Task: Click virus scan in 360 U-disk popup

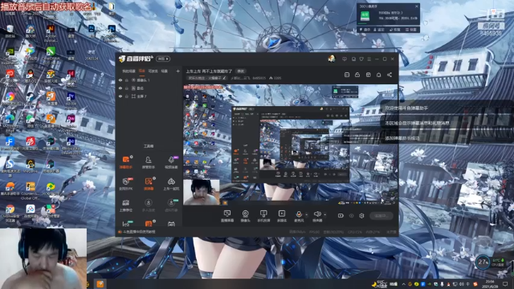Action: (365, 30)
